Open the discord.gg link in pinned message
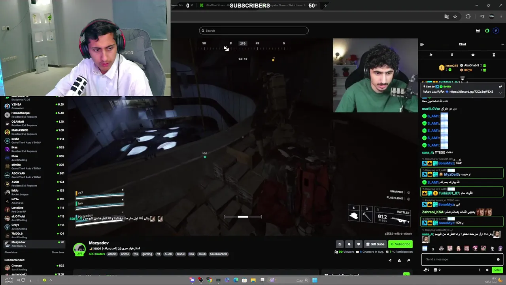The image size is (506, 285). point(471,91)
